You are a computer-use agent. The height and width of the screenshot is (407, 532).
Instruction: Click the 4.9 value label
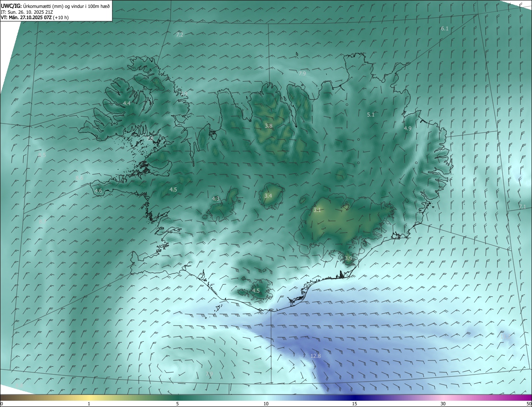(x=408, y=129)
